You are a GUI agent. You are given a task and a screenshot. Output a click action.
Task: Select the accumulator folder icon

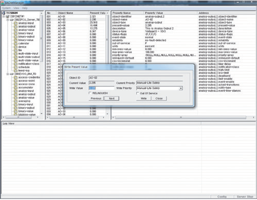click(x=15, y=88)
